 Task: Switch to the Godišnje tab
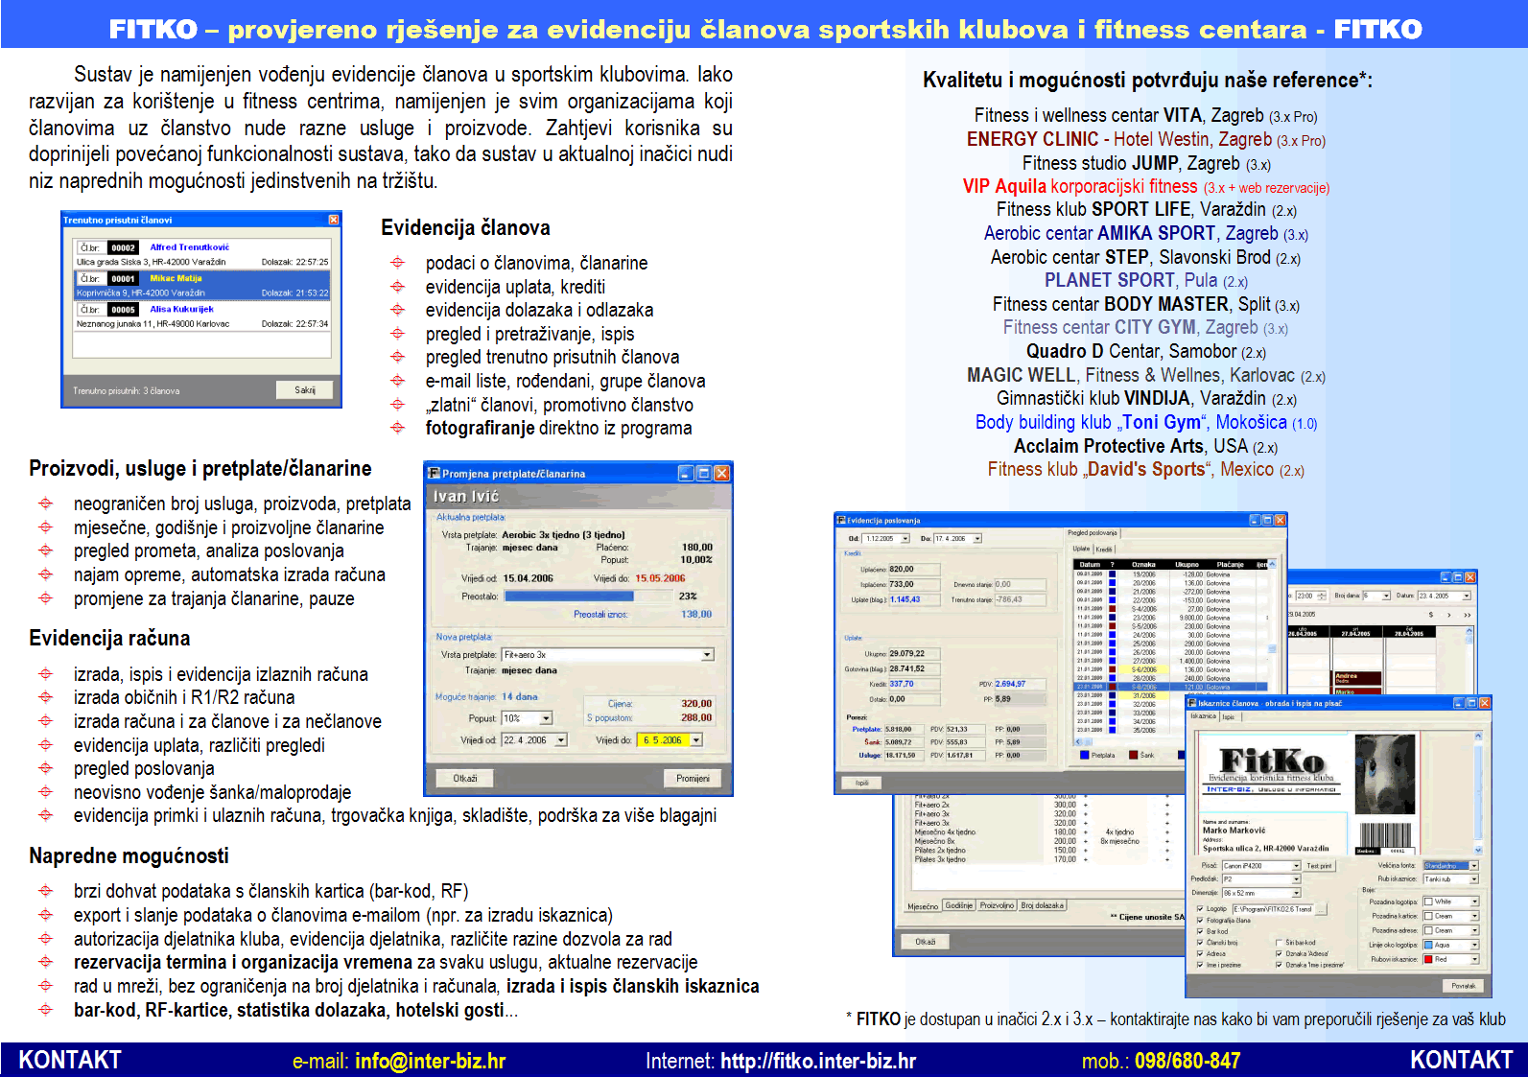(x=958, y=905)
